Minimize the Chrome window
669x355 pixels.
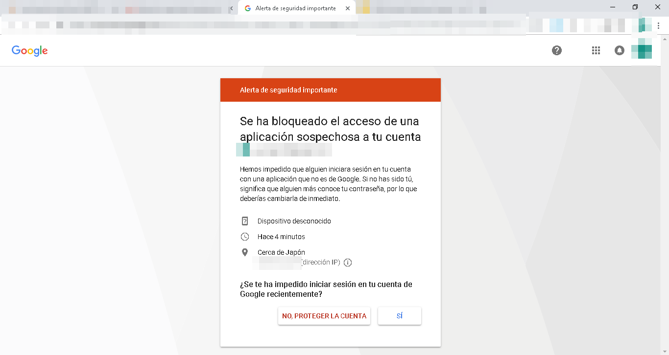[x=613, y=7]
